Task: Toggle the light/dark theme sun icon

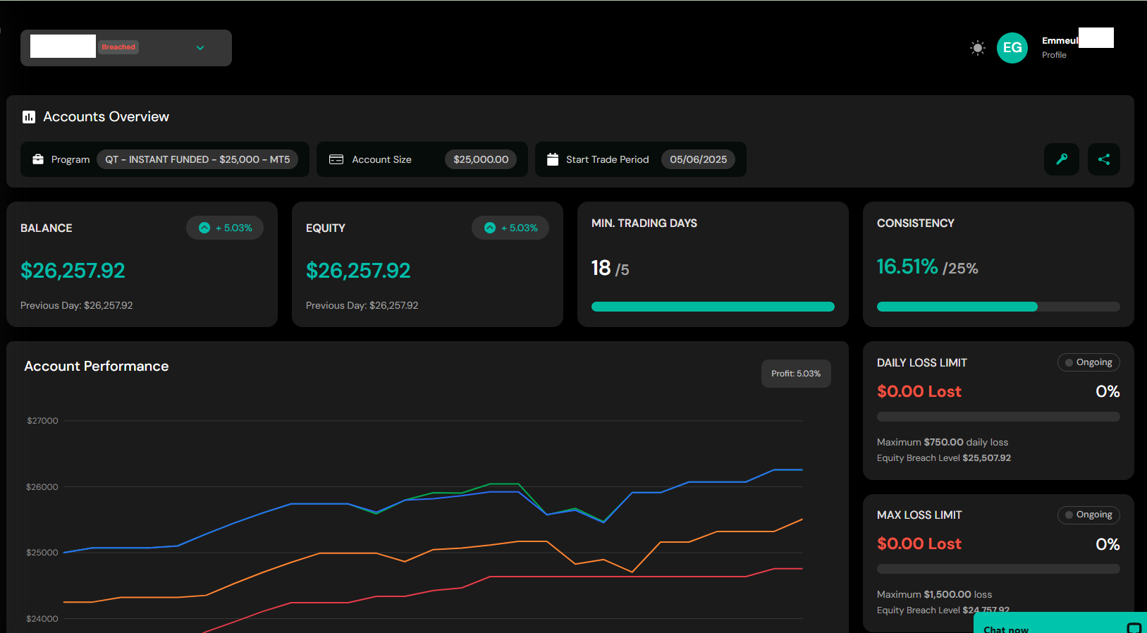Action: pos(977,48)
